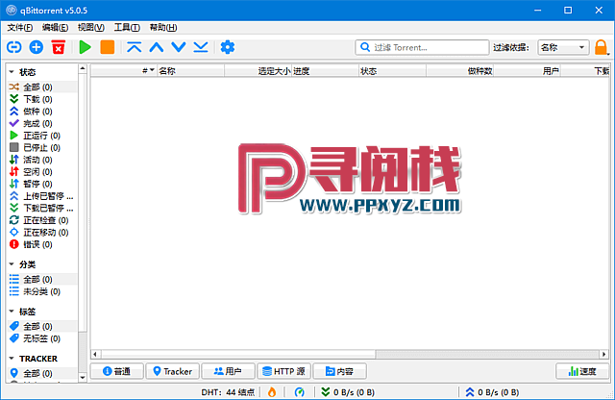Move torrent to top of queue
Image resolution: width=615 pixels, height=400 pixels.
pos(135,47)
